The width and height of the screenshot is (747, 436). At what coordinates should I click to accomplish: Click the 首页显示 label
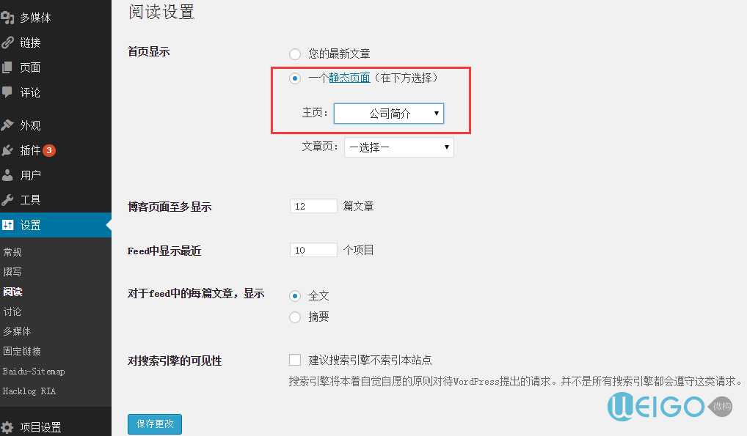point(149,51)
